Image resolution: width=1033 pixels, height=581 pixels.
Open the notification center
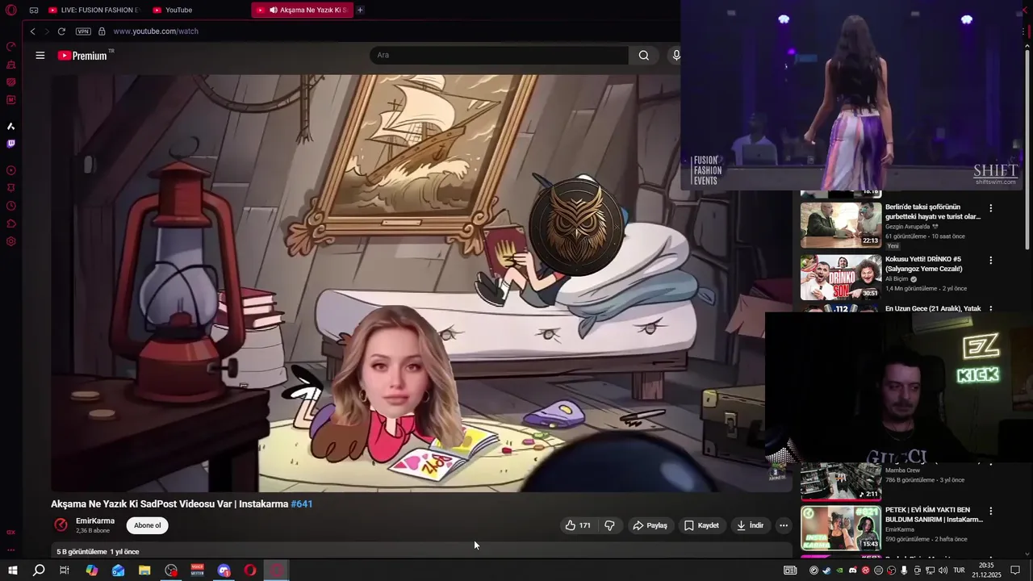pyautogui.click(x=1015, y=571)
